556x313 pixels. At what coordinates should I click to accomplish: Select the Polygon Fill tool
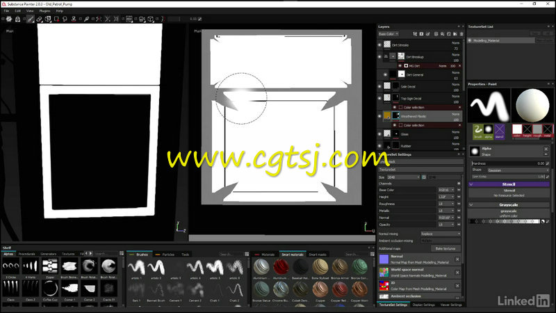click(56, 19)
